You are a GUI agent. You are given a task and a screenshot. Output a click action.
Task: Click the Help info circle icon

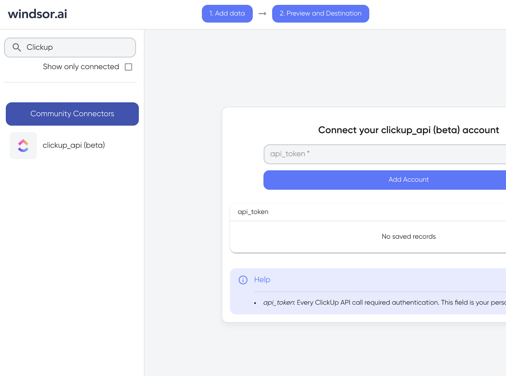(243, 280)
